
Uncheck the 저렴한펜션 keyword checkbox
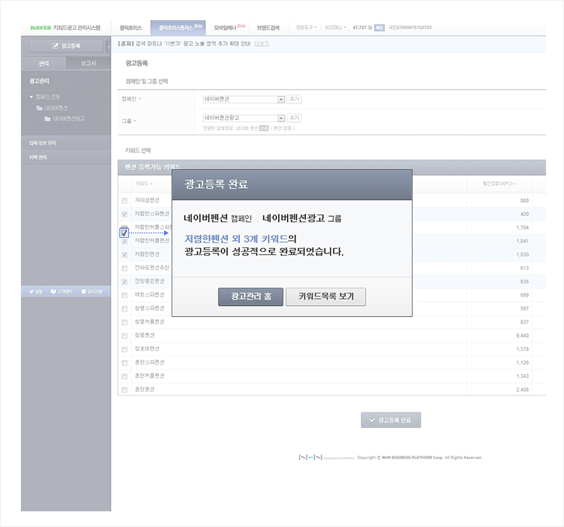coord(125,255)
